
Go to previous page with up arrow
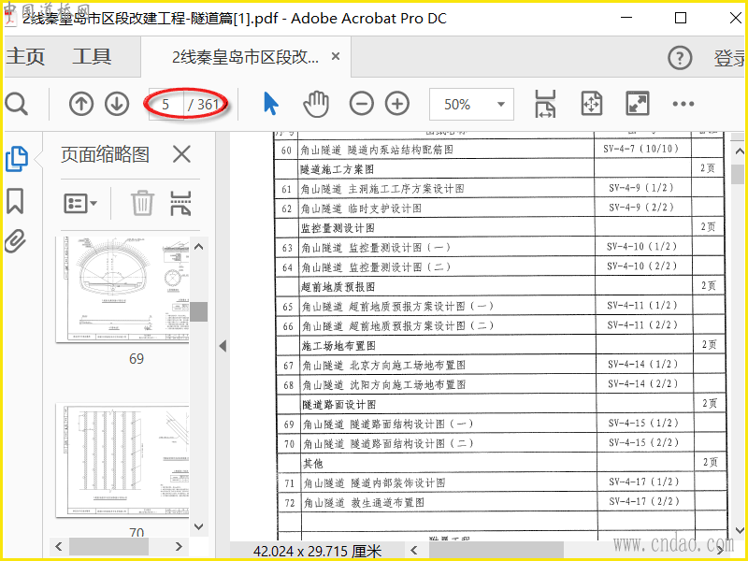pyautogui.click(x=81, y=104)
